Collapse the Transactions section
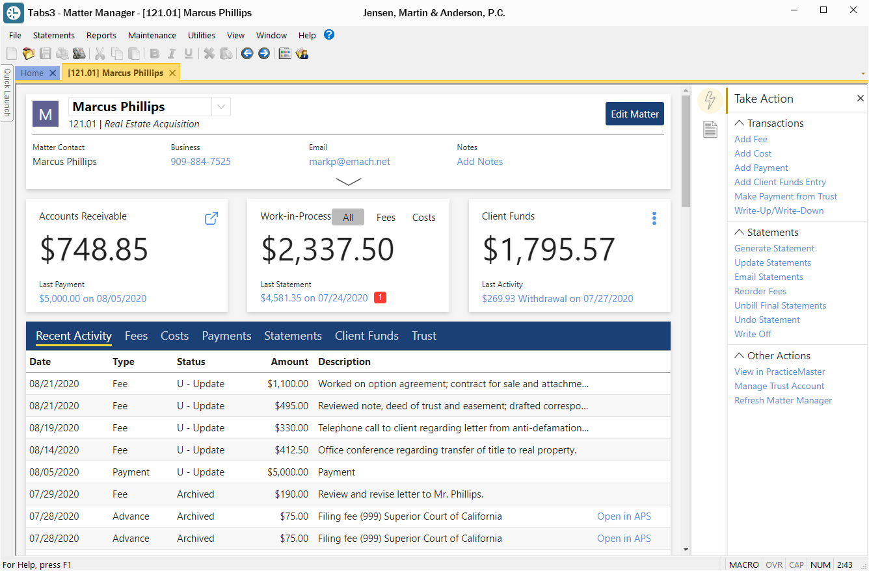 pyautogui.click(x=740, y=123)
